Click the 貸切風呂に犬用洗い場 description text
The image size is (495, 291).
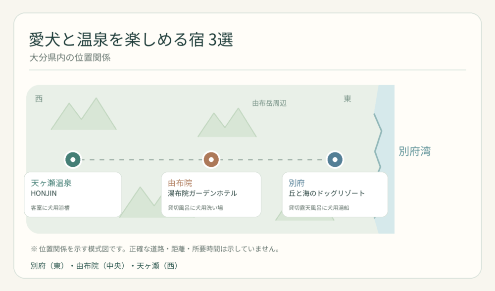196,208
